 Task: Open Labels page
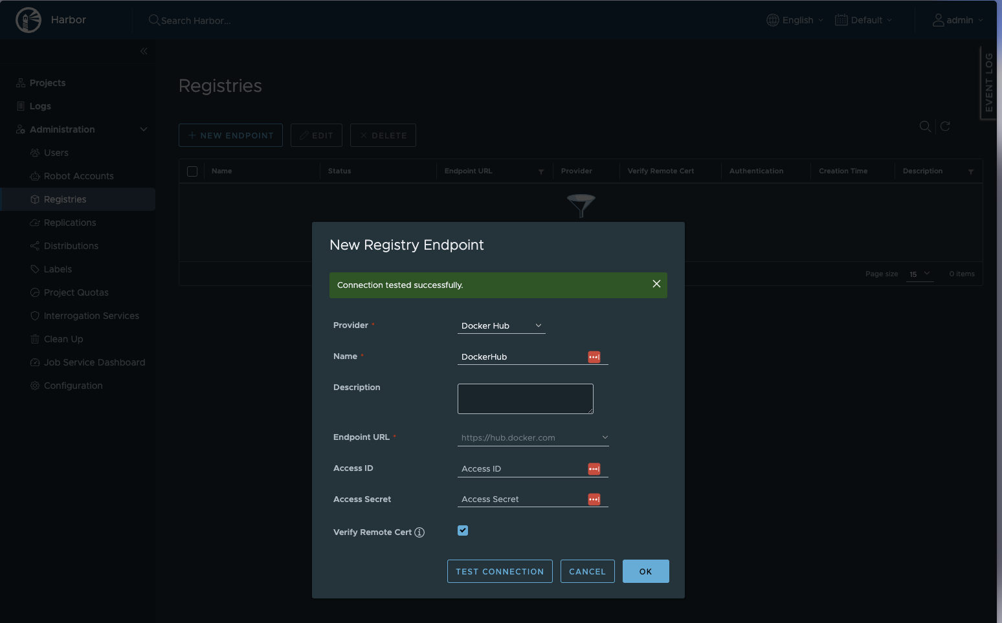58,269
